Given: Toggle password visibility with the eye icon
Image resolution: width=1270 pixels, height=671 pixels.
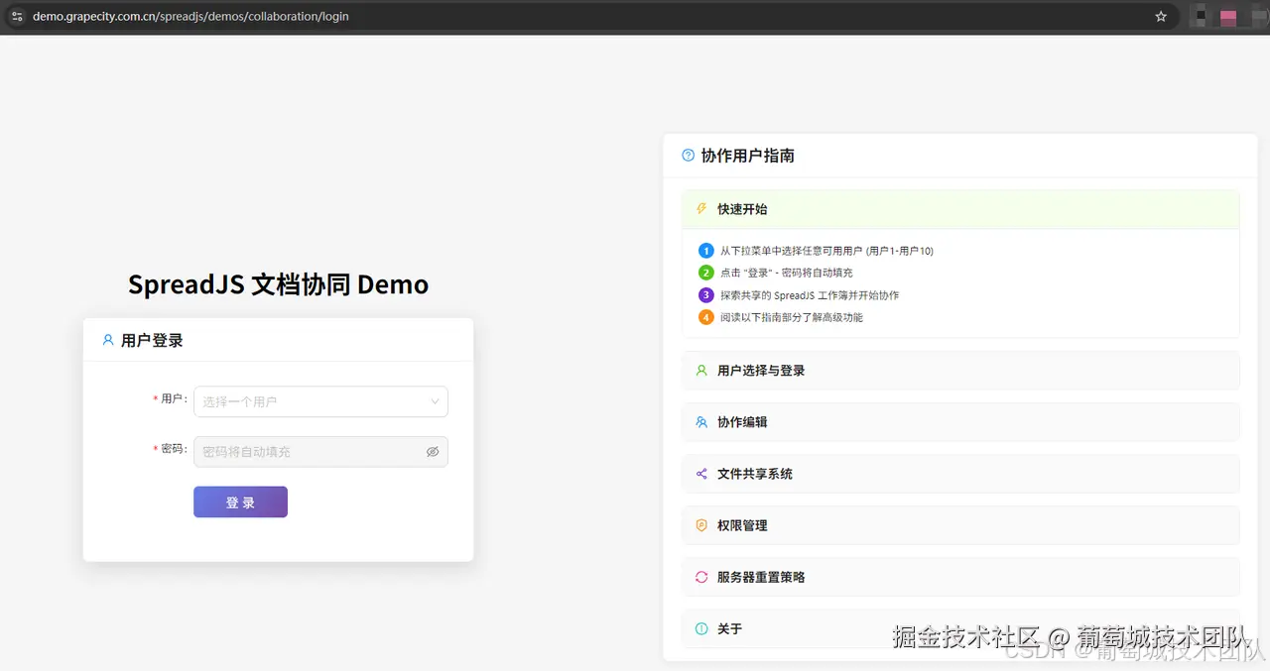Looking at the screenshot, I should [433, 451].
